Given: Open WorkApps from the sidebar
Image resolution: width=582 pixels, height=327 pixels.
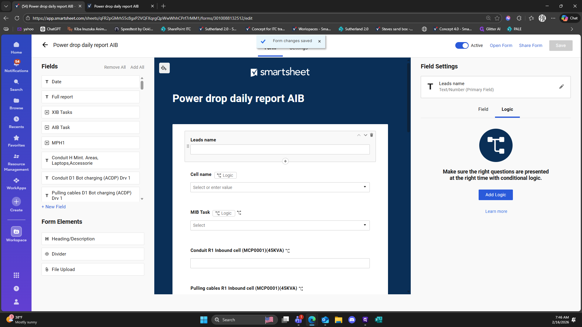Looking at the screenshot, I should pos(16,183).
